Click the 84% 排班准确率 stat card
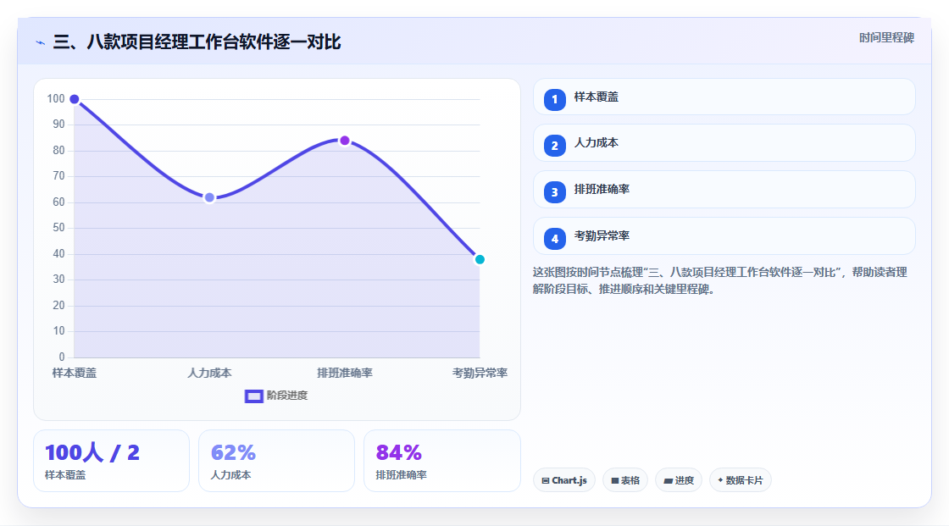 tap(441, 461)
